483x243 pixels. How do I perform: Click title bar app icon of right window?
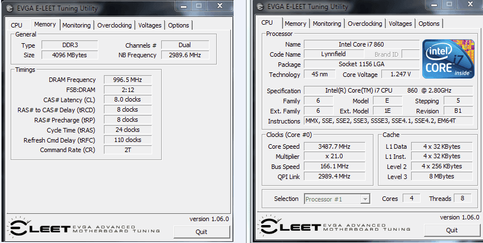coord(260,7)
